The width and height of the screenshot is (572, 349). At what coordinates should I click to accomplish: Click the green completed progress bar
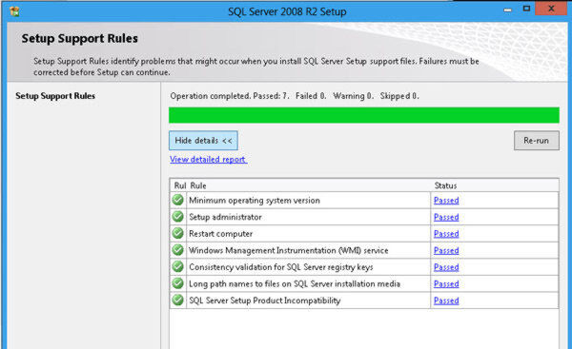364,115
